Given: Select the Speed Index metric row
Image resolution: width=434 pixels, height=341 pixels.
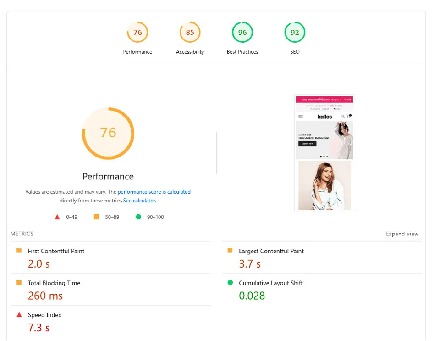Looking at the screenshot, I should click(44, 315).
